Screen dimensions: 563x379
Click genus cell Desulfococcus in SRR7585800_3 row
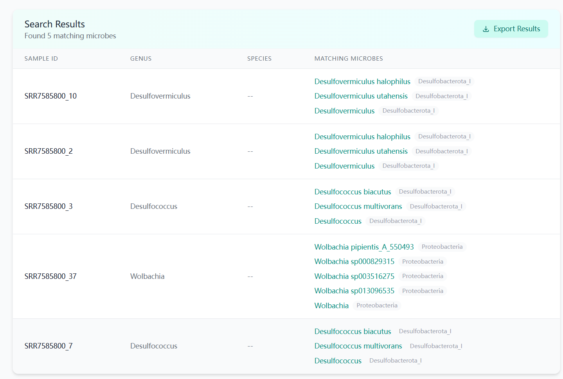pos(154,207)
